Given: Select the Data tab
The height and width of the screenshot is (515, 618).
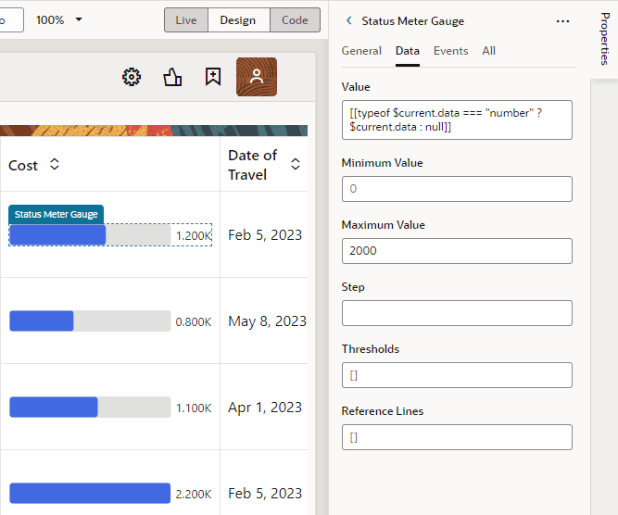Looking at the screenshot, I should [x=408, y=51].
